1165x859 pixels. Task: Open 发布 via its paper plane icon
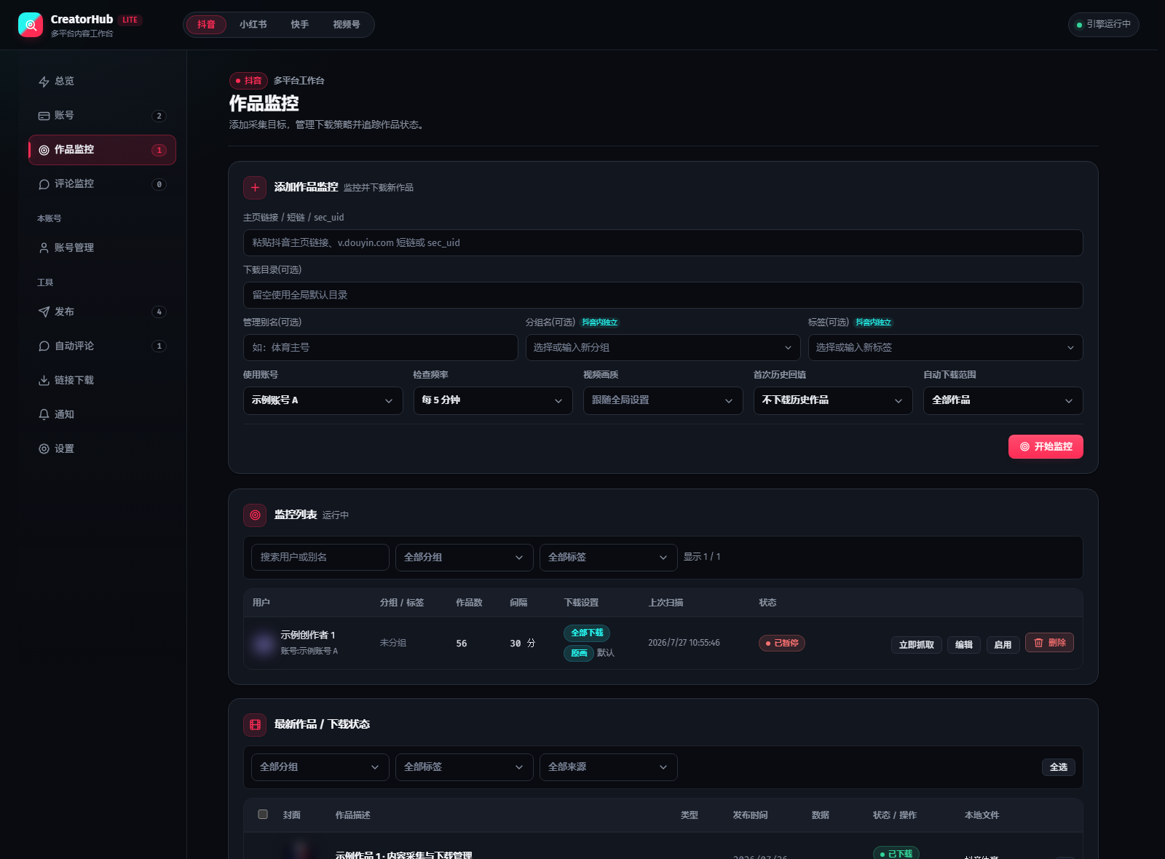pyautogui.click(x=44, y=312)
